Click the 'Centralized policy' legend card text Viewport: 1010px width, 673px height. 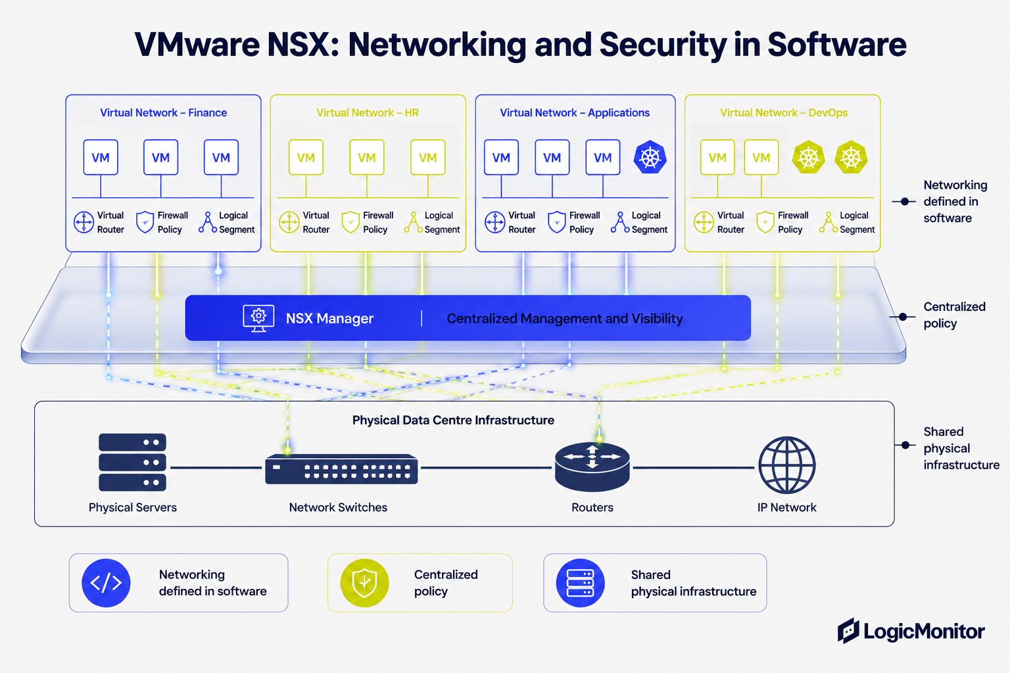pyautogui.click(x=446, y=583)
